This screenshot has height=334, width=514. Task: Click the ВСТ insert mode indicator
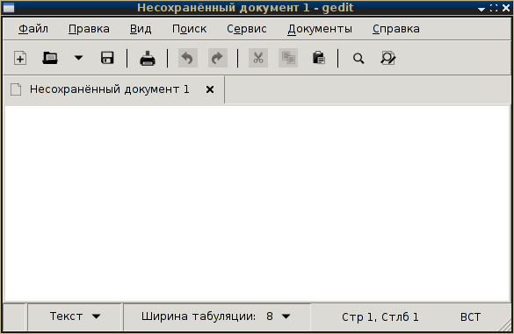(x=470, y=317)
